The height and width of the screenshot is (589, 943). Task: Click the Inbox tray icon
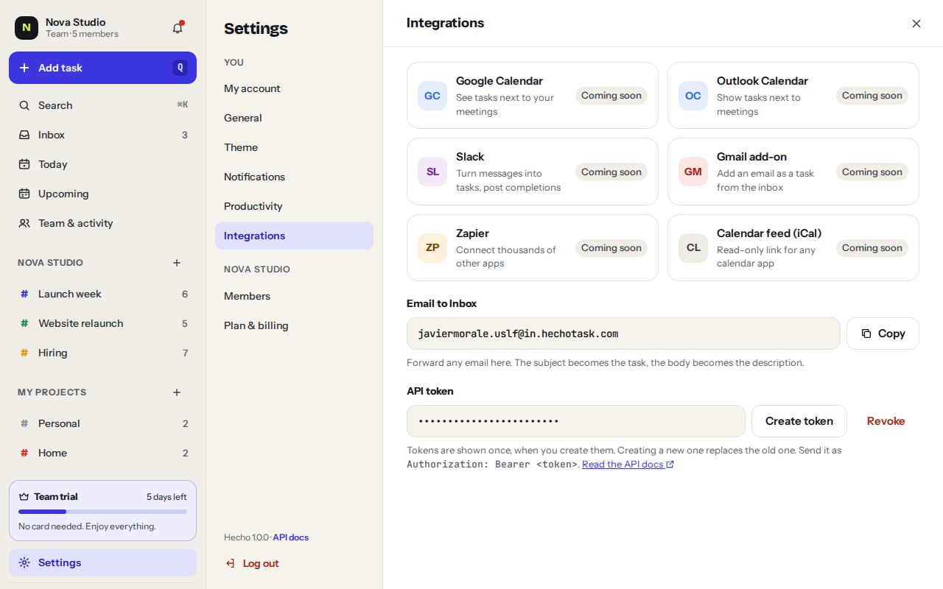click(x=24, y=135)
